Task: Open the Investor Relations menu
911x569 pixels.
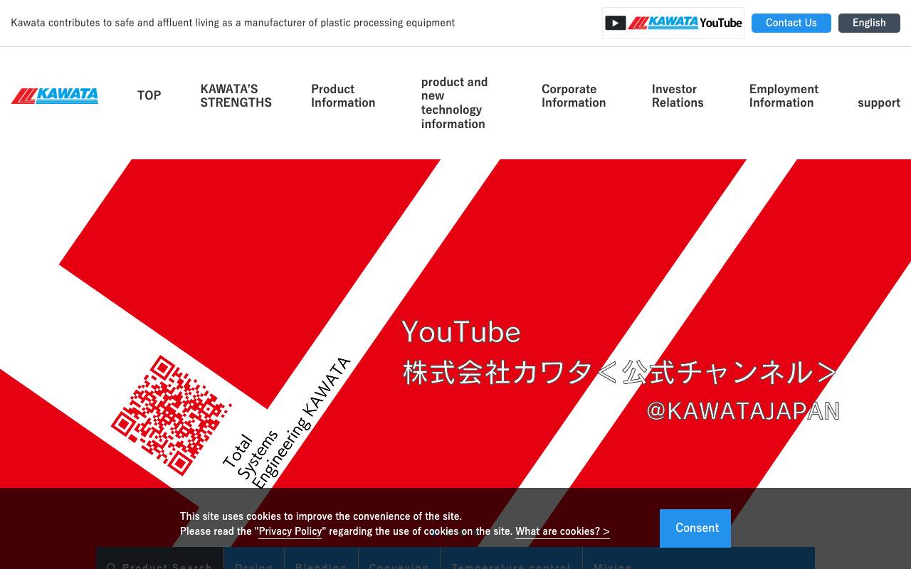Action: click(x=678, y=95)
